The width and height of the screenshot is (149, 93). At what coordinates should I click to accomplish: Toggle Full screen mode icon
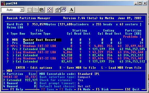tap(50, 10)
